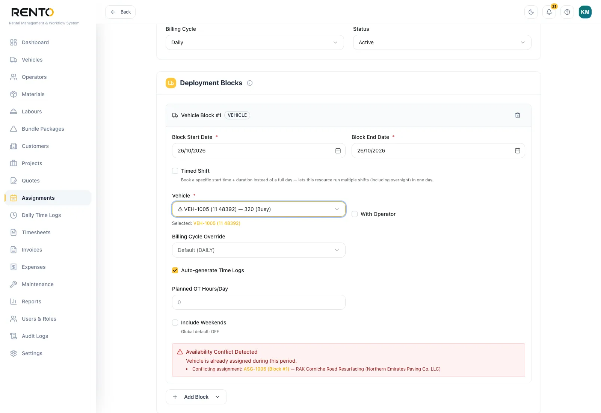Check the With Operator checkbox
This screenshot has height=413, width=601.
point(355,214)
